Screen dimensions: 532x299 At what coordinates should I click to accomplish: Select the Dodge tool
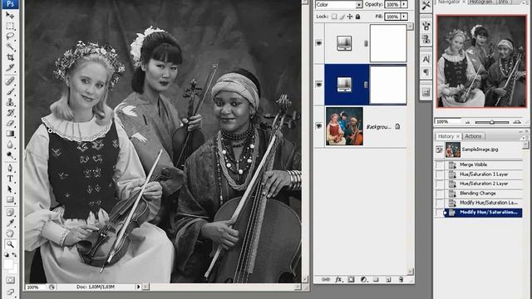click(10, 155)
